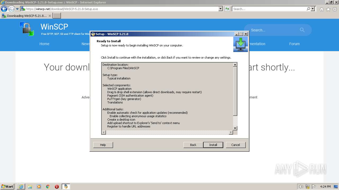Open the Action Center flag icon

314,187
